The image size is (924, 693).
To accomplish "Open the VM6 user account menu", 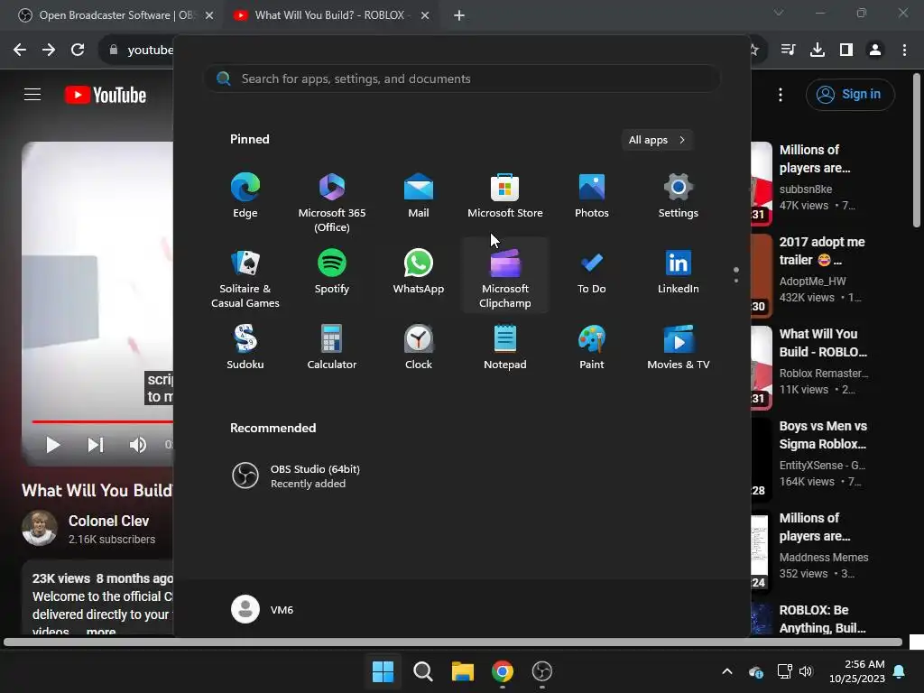I will pos(263,609).
